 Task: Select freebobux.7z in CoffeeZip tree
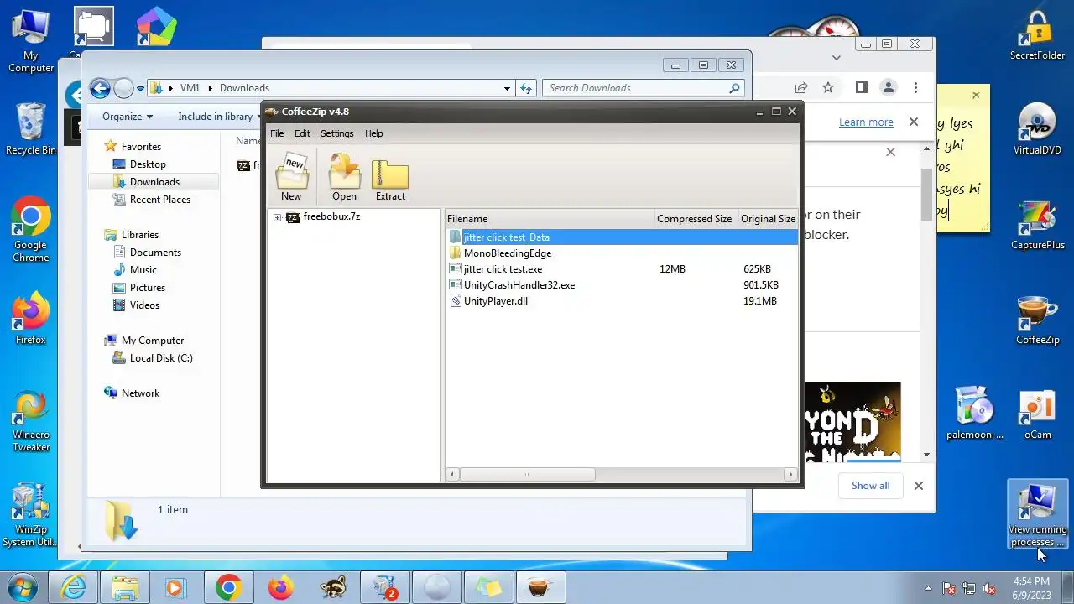331,216
